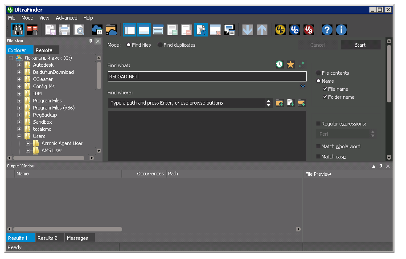Add folder to Find where list
Viewport: 406px width, 259px height.
point(279,103)
